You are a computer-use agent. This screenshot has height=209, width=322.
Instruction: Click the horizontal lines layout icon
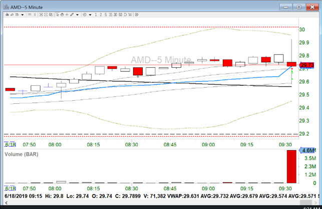(x=30, y=14)
